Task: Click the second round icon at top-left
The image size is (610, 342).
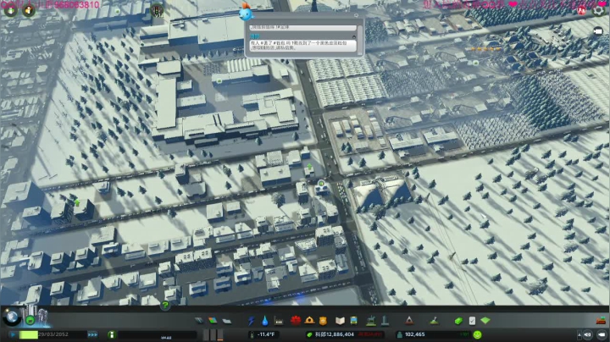Action: click(x=29, y=10)
